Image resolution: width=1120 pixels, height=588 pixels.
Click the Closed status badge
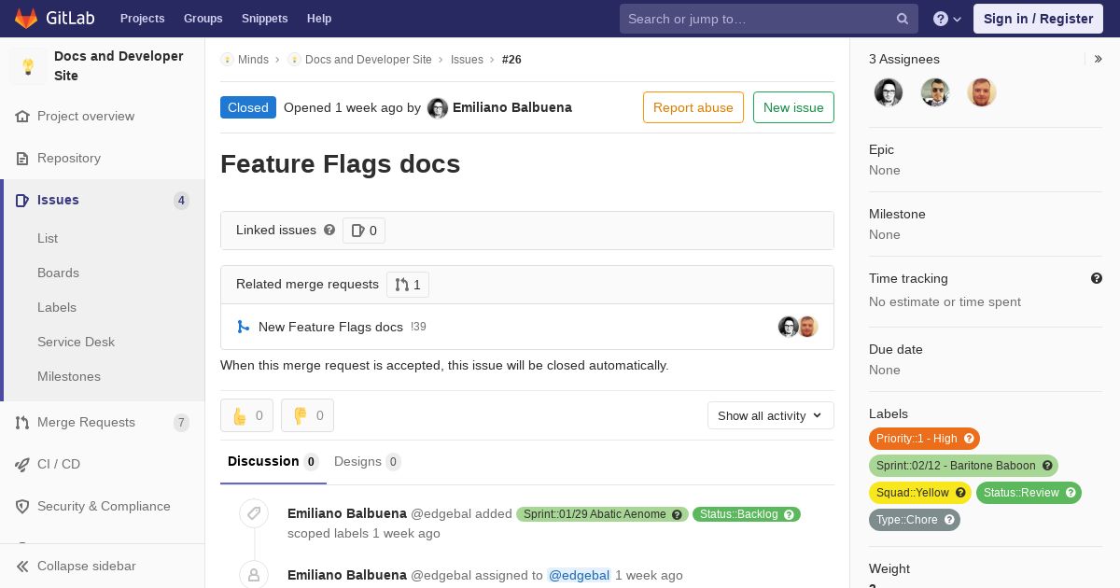point(248,107)
